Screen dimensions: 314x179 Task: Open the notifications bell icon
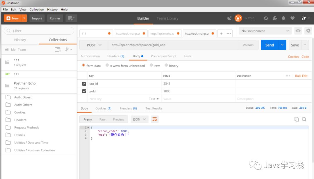[x=283, y=18]
